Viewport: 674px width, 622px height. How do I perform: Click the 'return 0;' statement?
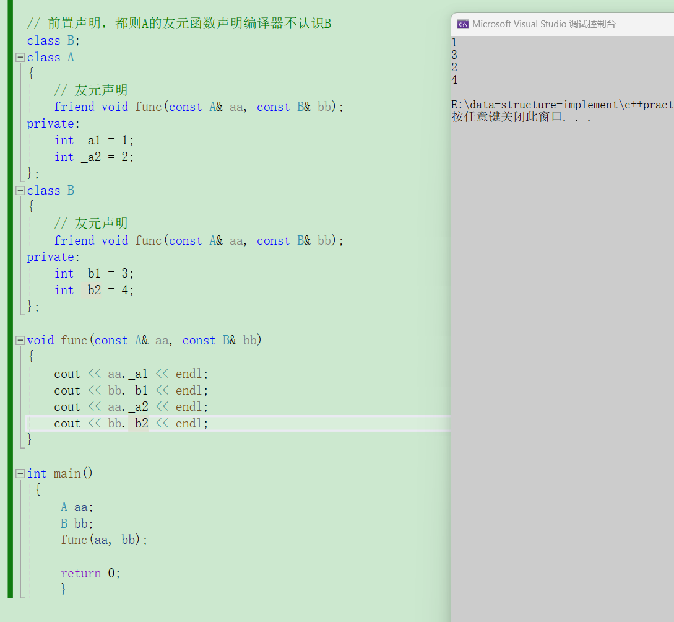point(90,574)
